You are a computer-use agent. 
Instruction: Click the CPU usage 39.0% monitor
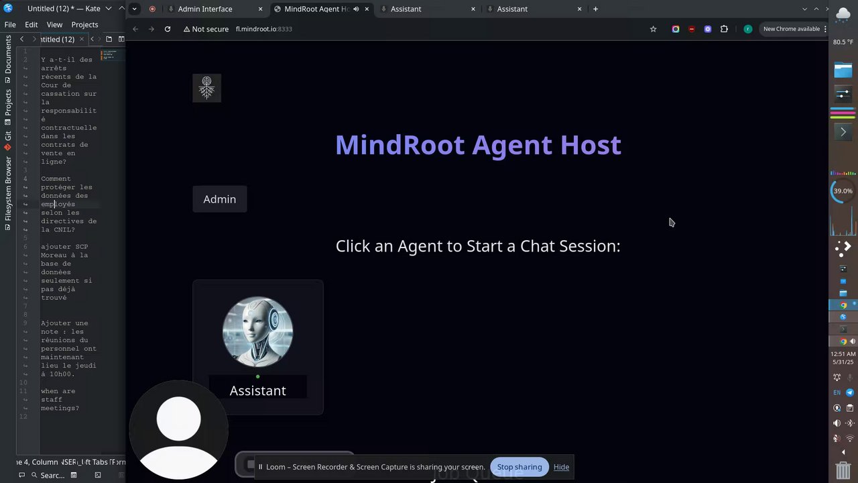(843, 191)
